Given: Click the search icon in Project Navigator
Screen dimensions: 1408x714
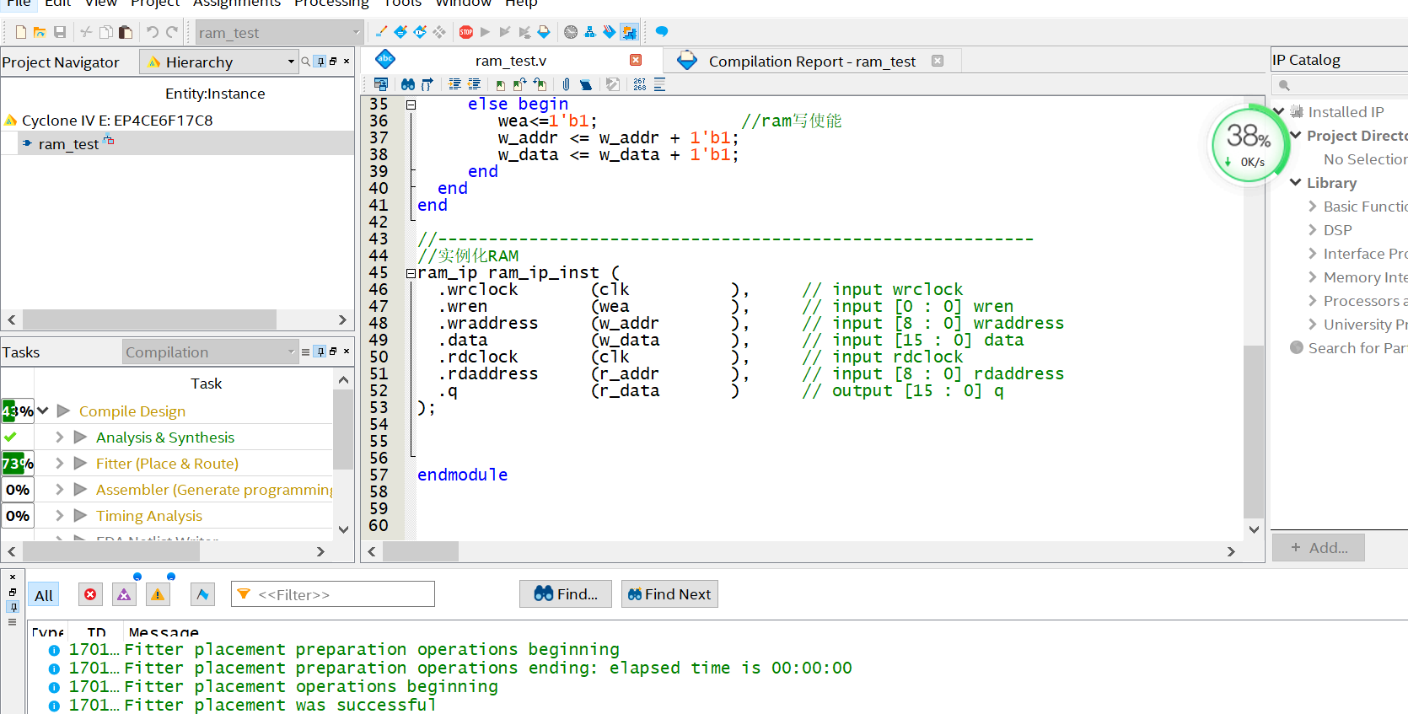Looking at the screenshot, I should (x=306, y=62).
